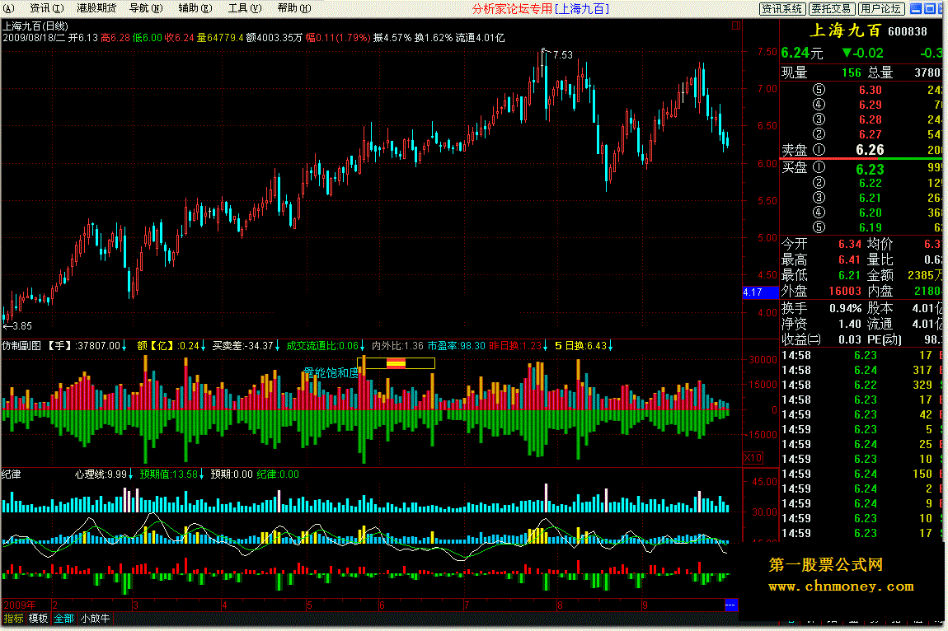
Task: Click the 净资 value 1.40
Action: 849,324
